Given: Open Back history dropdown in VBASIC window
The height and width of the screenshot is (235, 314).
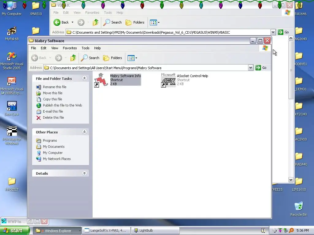Looking at the screenshot, I should [x=72, y=22].
